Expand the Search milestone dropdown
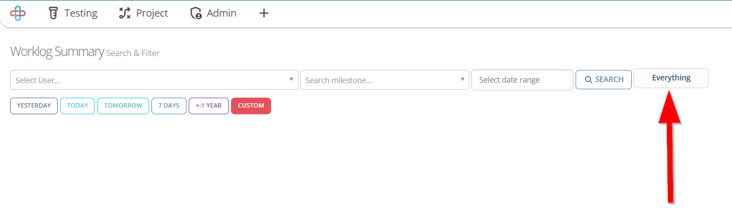 [385, 80]
